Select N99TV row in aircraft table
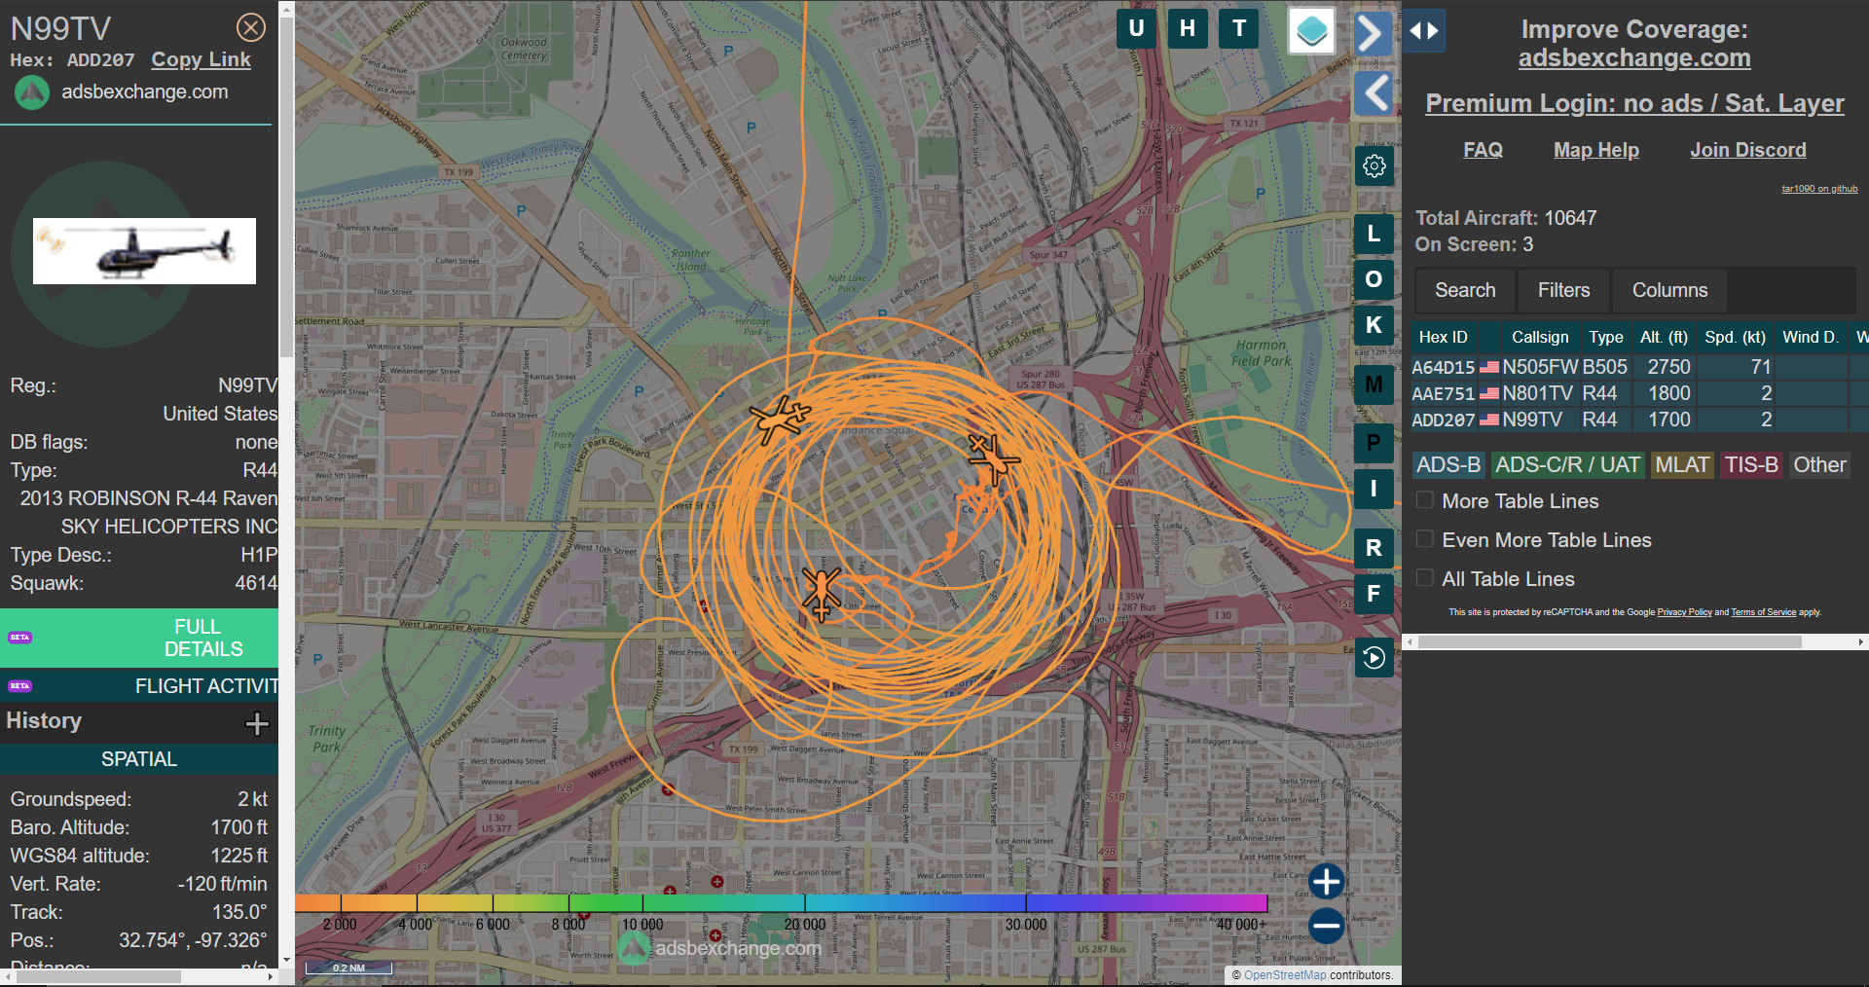Viewport: 1869px width, 987px height. coord(1639,420)
